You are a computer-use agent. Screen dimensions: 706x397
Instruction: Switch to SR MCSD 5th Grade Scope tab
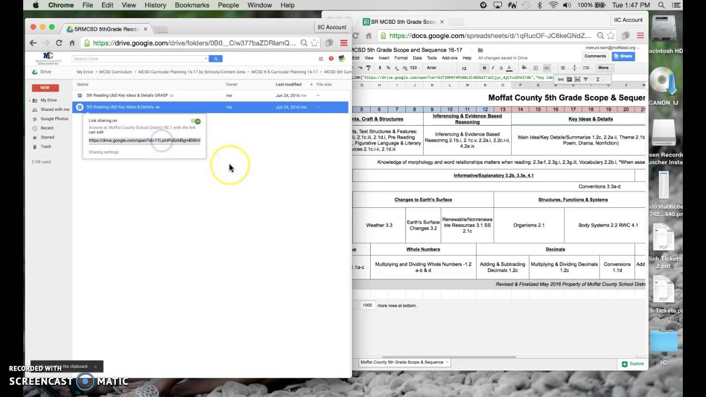pyautogui.click(x=404, y=22)
